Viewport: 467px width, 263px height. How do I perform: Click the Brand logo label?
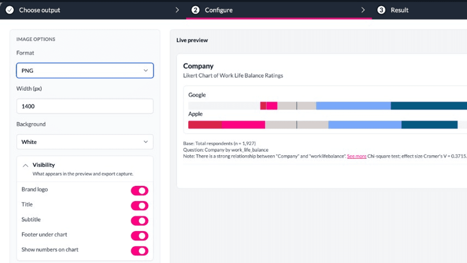(x=35, y=189)
